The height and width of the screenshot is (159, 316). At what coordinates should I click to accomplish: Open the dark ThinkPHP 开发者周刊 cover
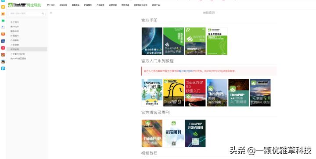click(195, 134)
